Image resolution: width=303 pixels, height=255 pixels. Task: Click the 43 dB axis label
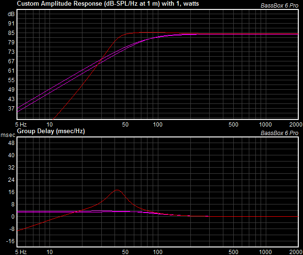coord(11,99)
